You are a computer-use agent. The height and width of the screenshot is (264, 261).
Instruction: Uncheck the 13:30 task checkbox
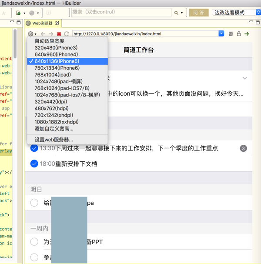[34, 148]
